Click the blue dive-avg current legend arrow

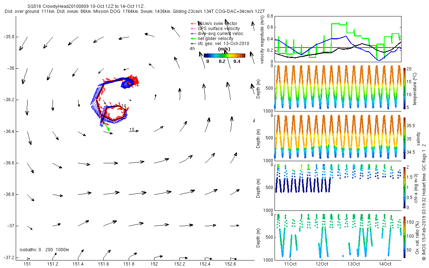click(x=194, y=34)
